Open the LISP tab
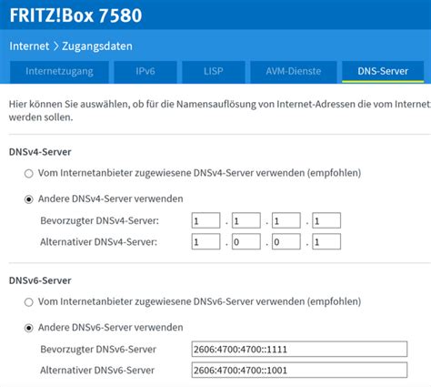This screenshot has height=387, width=431. click(x=214, y=72)
